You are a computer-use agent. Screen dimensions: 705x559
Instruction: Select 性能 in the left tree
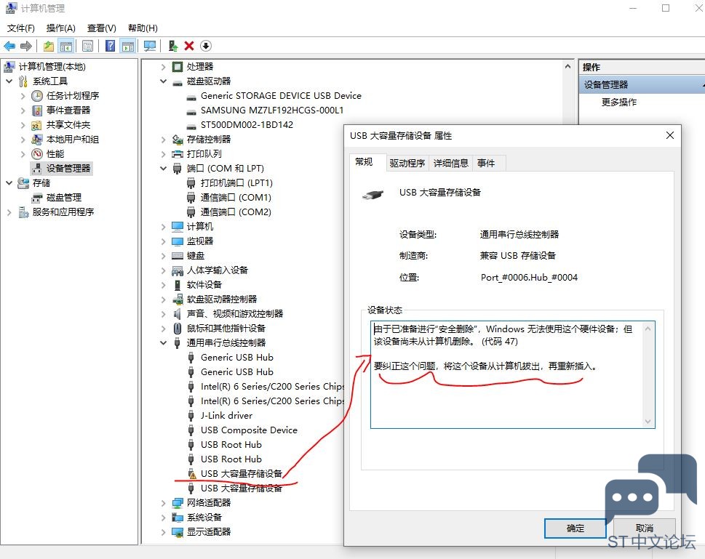point(55,153)
